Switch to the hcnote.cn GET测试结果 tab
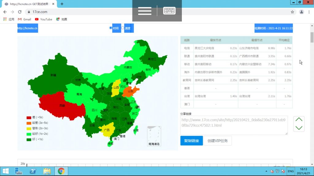The height and width of the screenshot is (176, 314). click(28, 4)
